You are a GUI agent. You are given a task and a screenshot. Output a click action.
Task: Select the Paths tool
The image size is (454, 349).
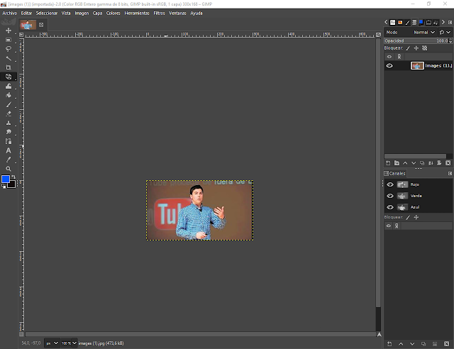click(9, 141)
